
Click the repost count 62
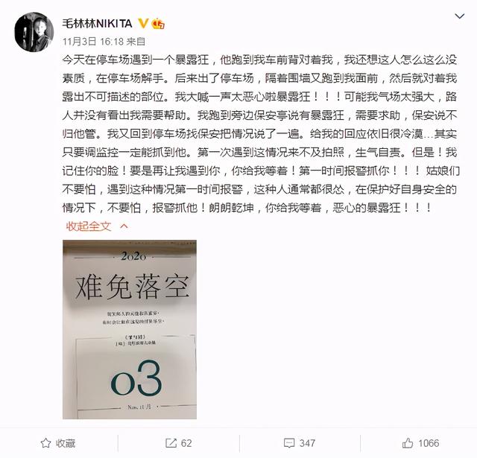tap(186, 443)
